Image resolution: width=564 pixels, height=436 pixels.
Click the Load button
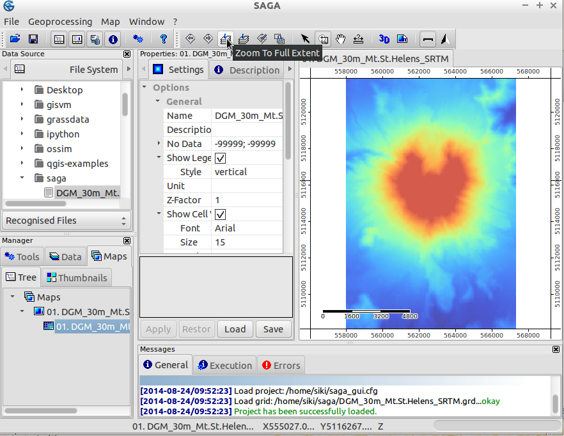235,329
